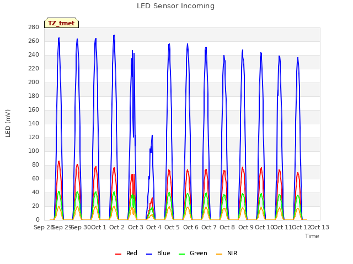Click the LED (mV) y-axis label
353x264 pixels.
coord(8,123)
